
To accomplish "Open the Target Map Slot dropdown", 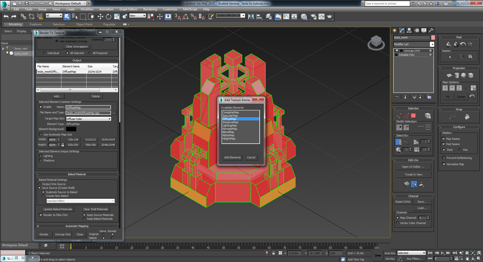I will pos(89,119).
